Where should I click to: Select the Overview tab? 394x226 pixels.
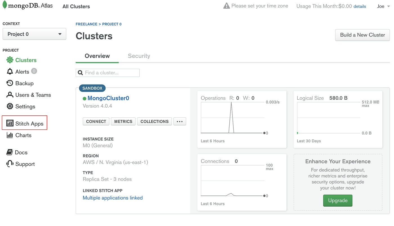[97, 56]
